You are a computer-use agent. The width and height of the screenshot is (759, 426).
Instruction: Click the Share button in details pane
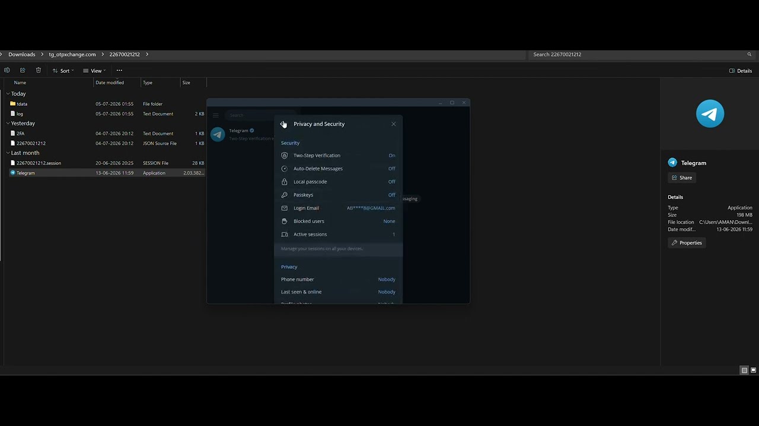[681, 177]
